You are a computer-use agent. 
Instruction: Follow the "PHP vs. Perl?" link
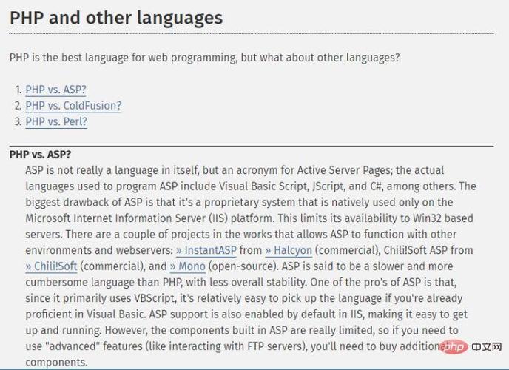coord(56,121)
